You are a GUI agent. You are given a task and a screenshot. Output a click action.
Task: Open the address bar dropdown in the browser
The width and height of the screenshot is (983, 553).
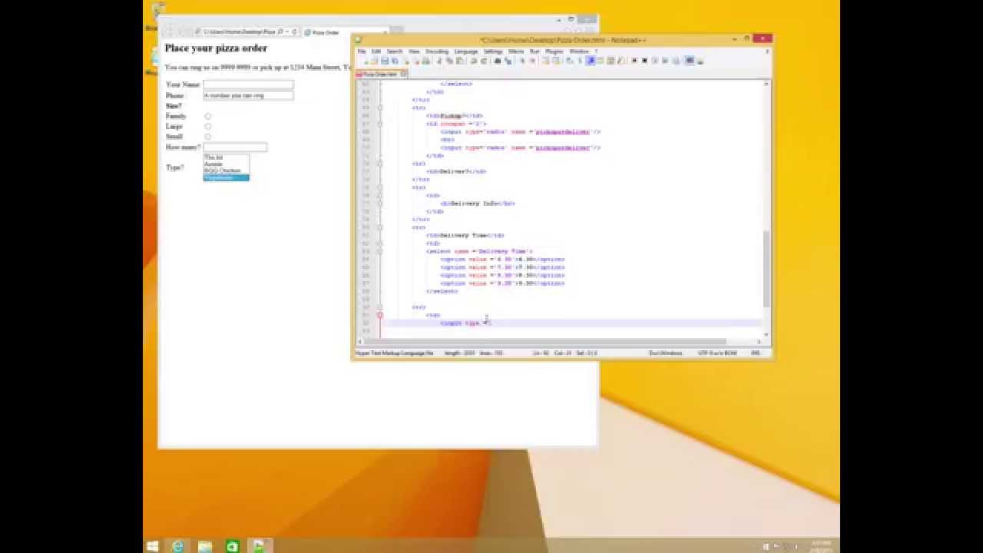[289, 32]
